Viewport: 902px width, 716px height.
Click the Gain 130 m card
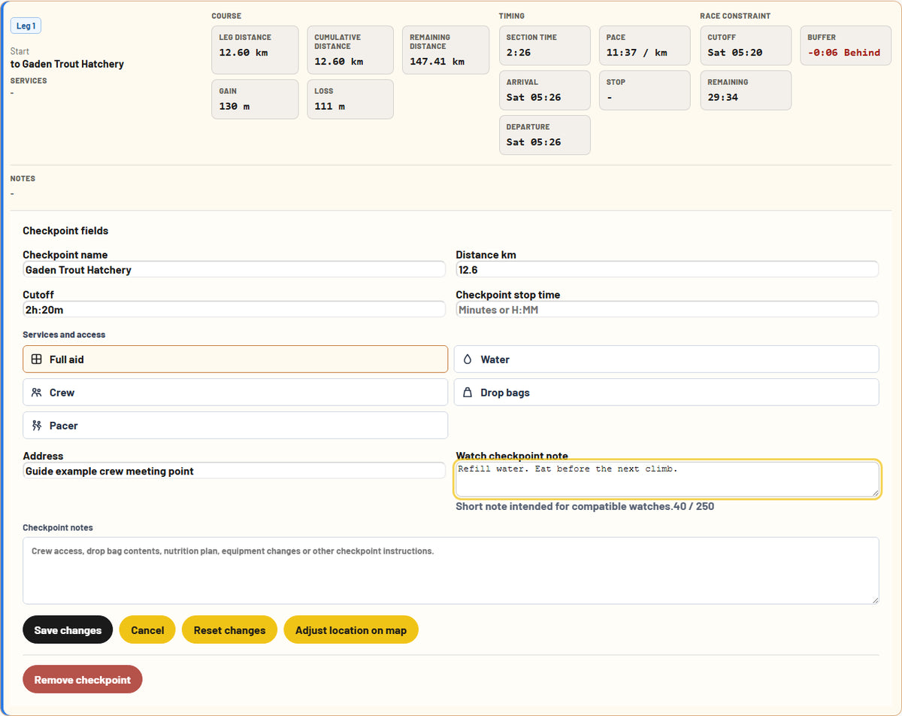pos(255,99)
